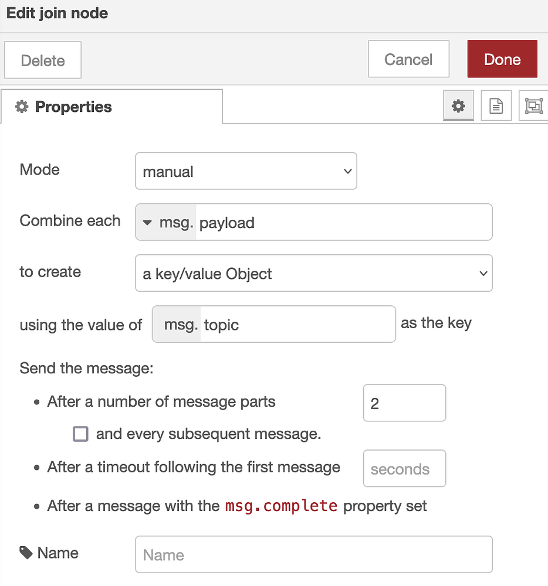The height and width of the screenshot is (586, 548).
Task: Click the Cancel button
Action: pyautogui.click(x=408, y=59)
